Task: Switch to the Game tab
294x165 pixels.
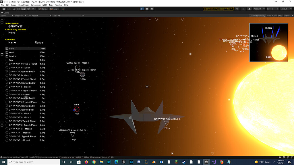Action: pos(5,13)
